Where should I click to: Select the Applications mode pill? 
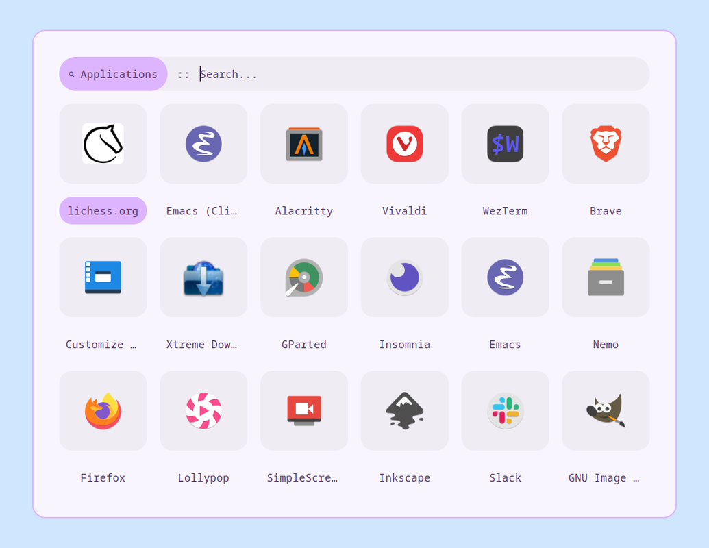pyautogui.click(x=114, y=74)
